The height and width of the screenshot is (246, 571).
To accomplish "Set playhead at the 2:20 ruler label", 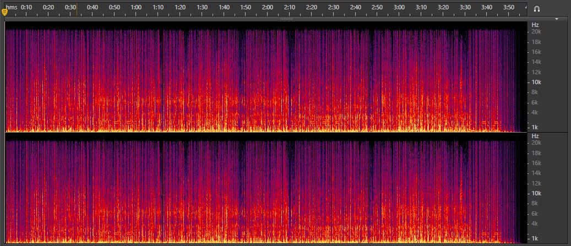I will pos(311,7).
